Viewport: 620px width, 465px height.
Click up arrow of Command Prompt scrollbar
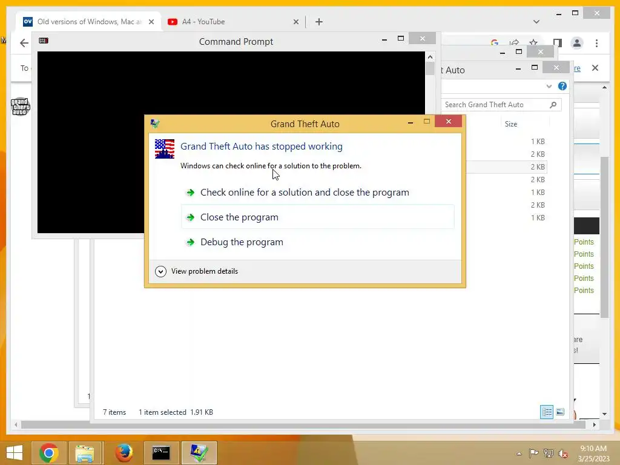pos(430,57)
